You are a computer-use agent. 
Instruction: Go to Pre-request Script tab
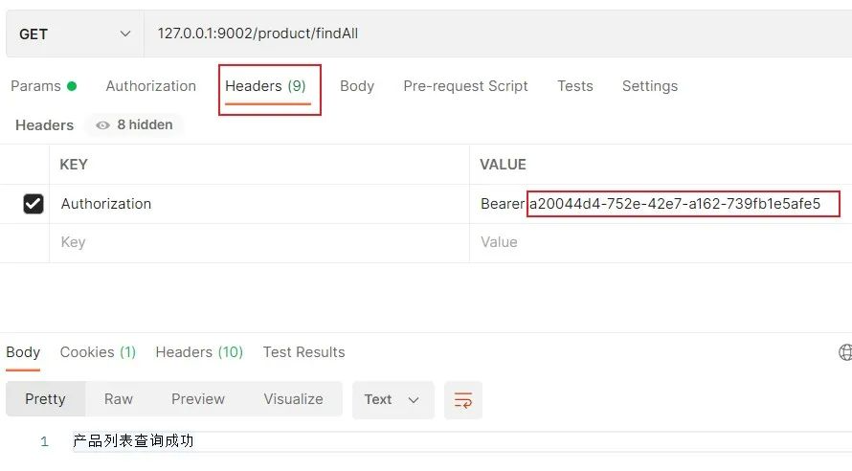pos(465,86)
